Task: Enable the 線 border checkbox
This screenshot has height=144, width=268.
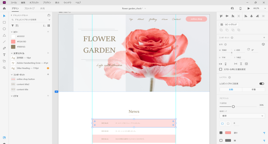Action: point(221,140)
